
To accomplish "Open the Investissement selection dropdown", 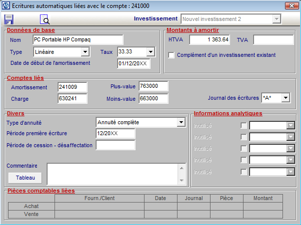I will point(275,19).
